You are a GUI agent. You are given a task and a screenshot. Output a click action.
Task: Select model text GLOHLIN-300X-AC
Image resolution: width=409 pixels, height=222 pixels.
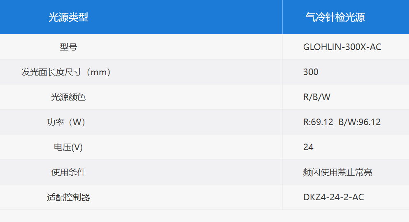coord(342,47)
